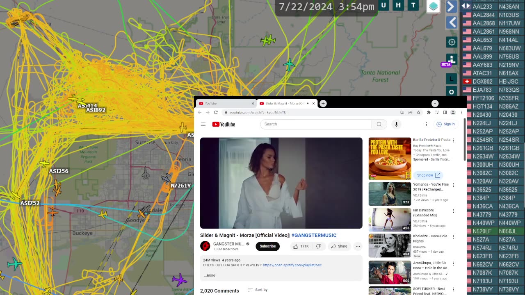Image resolution: width=525 pixels, height=295 pixels.
Task: Select ATAC31 row in aircraft list
Action: click(x=493, y=73)
